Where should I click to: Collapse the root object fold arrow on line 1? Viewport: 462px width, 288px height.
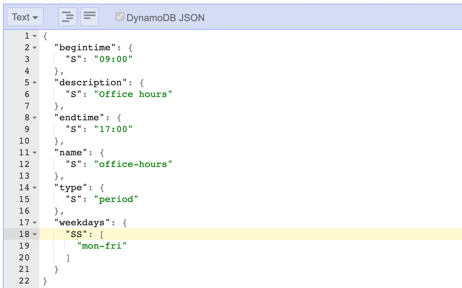click(35, 36)
